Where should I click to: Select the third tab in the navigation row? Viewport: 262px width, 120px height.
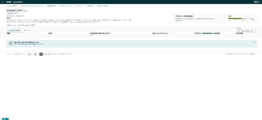(51, 6)
